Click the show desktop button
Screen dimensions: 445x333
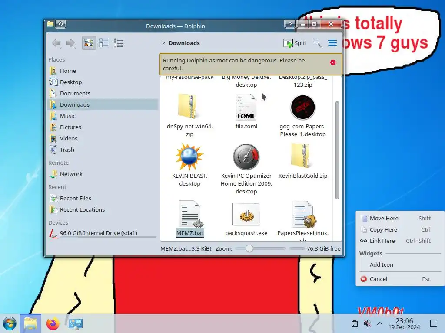coord(434,323)
